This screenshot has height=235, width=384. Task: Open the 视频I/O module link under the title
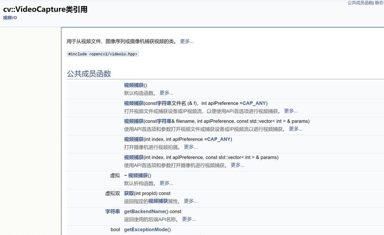[10, 18]
